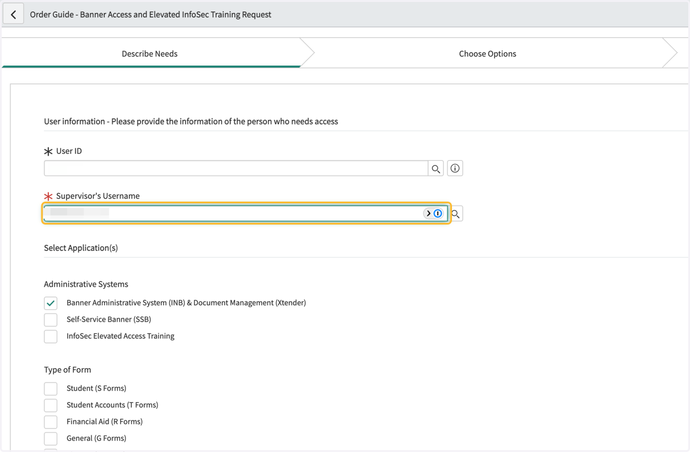
Task: Tick Student Accounts (T Forms) checkbox
Action: click(x=51, y=405)
